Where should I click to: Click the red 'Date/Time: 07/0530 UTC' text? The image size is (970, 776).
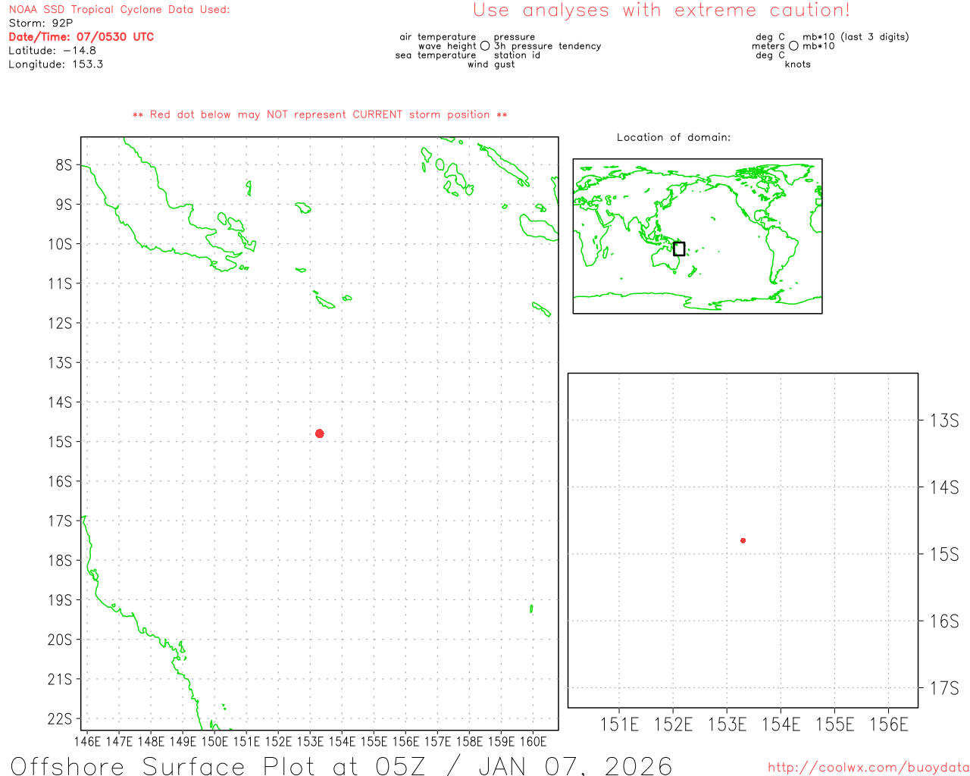81,37
